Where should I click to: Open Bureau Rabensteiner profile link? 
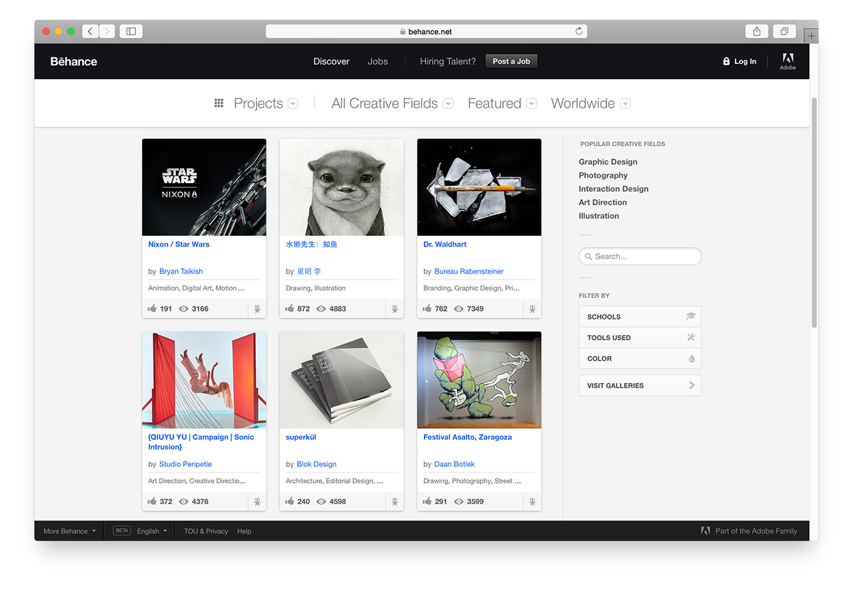[x=469, y=272]
